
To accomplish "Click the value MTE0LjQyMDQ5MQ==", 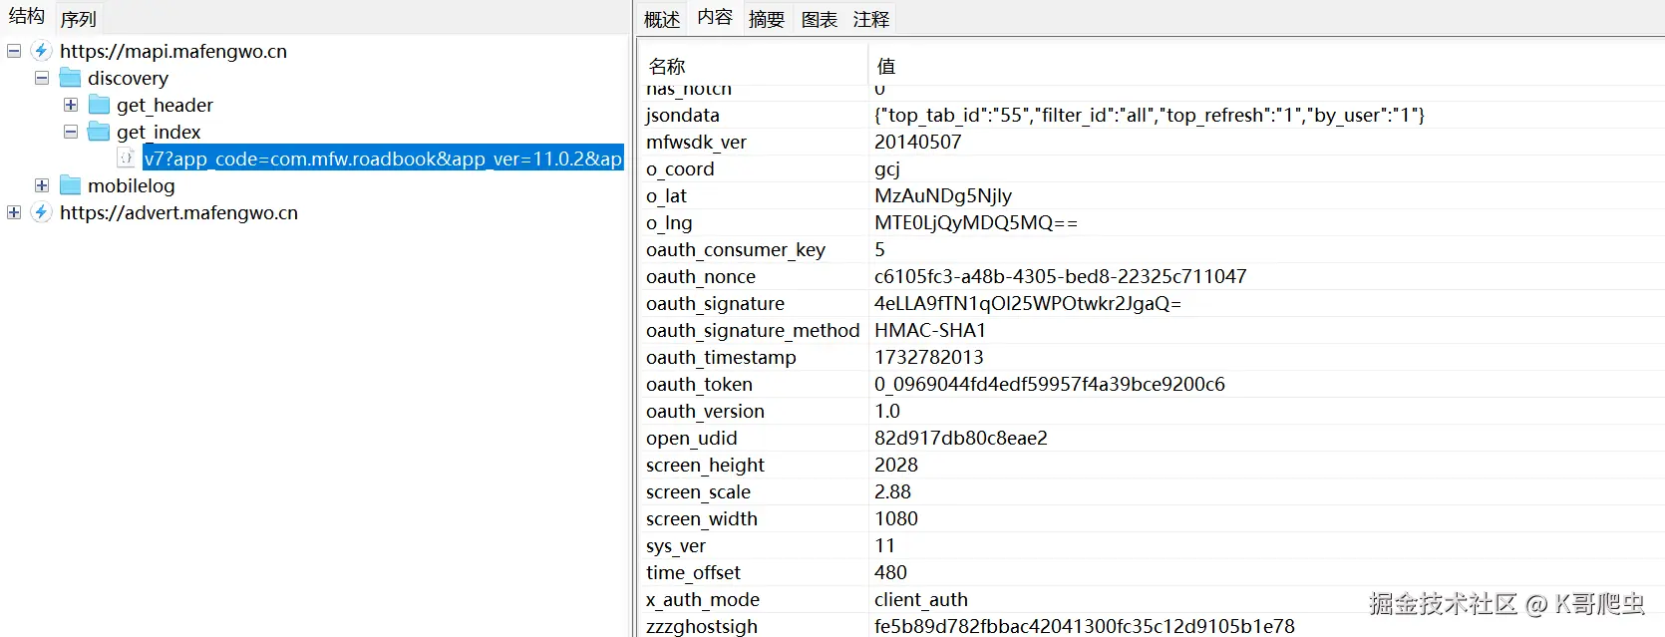I will click(976, 222).
